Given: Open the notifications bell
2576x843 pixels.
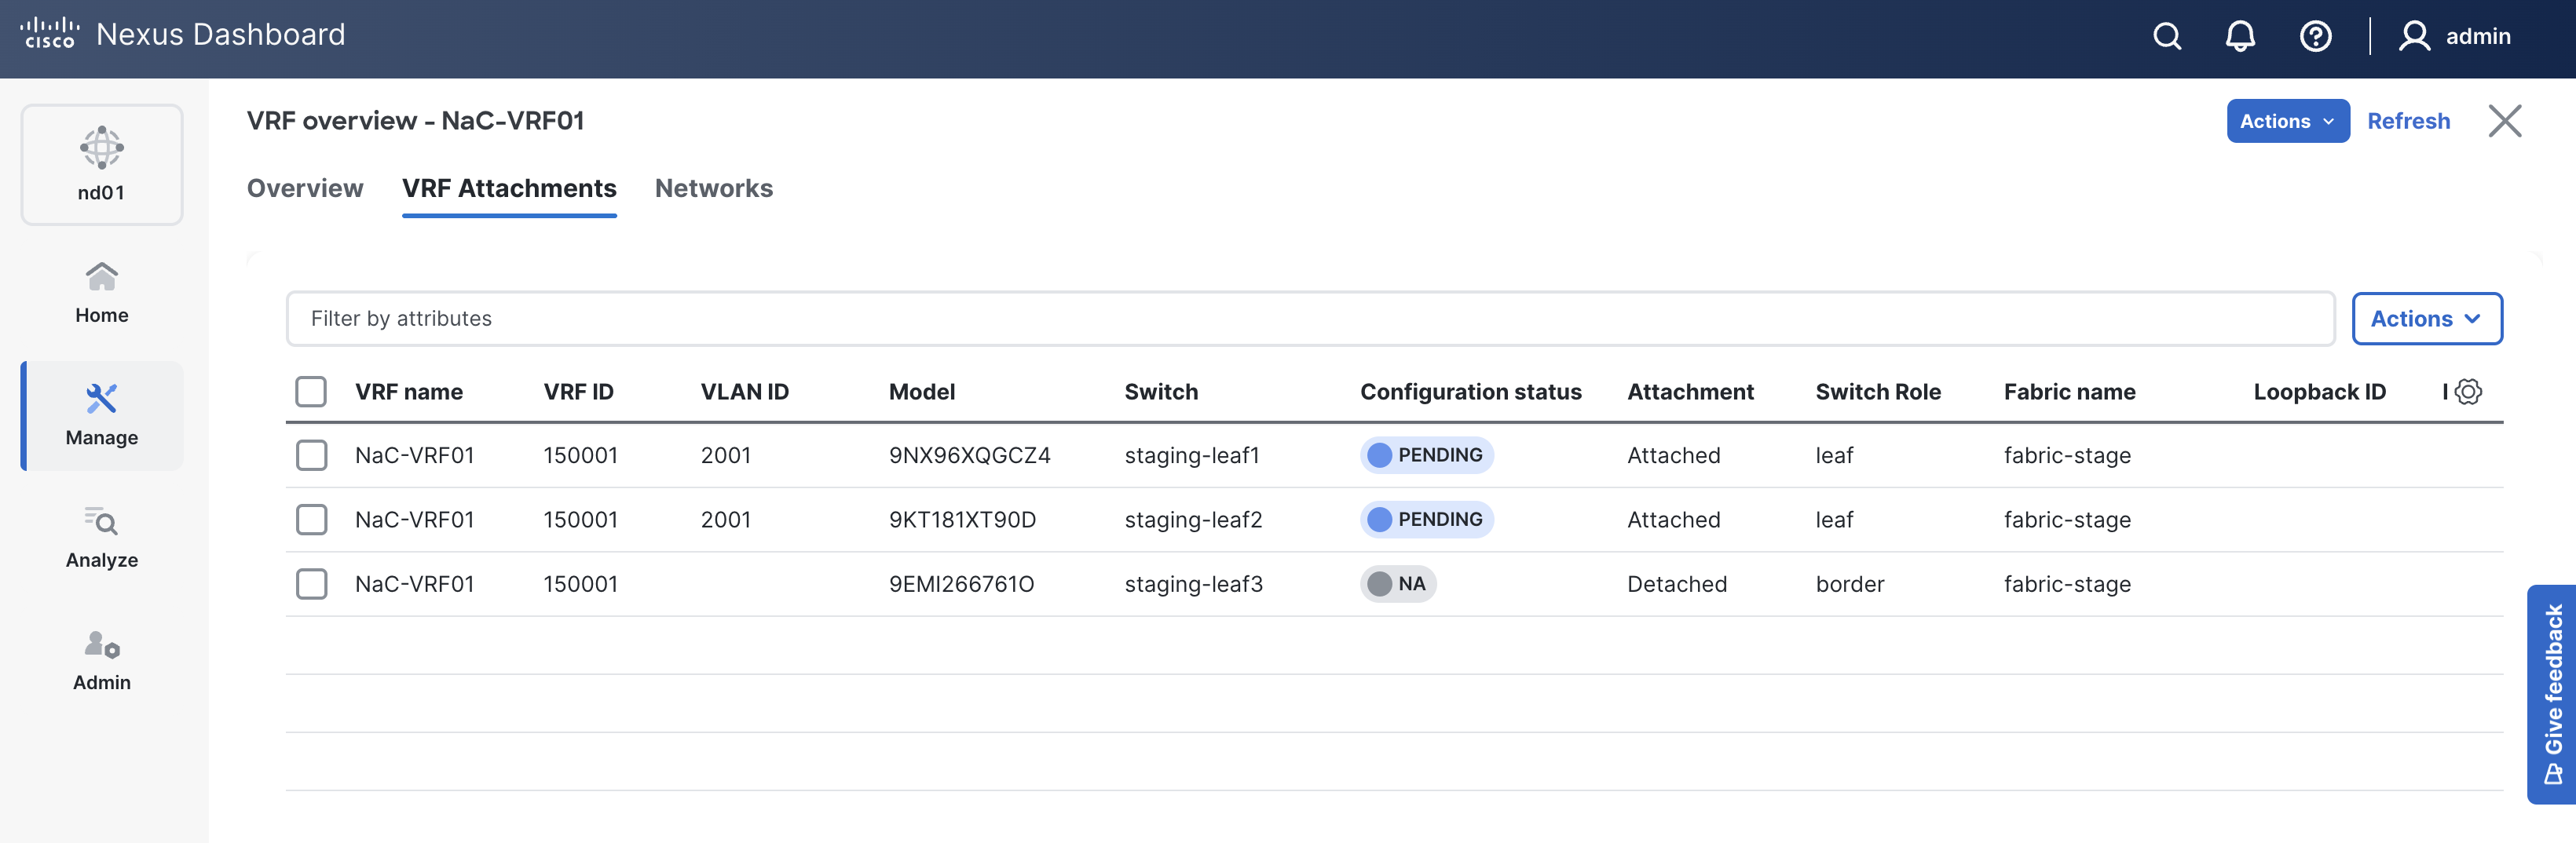Looking at the screenshot, I should [2239, 37].
